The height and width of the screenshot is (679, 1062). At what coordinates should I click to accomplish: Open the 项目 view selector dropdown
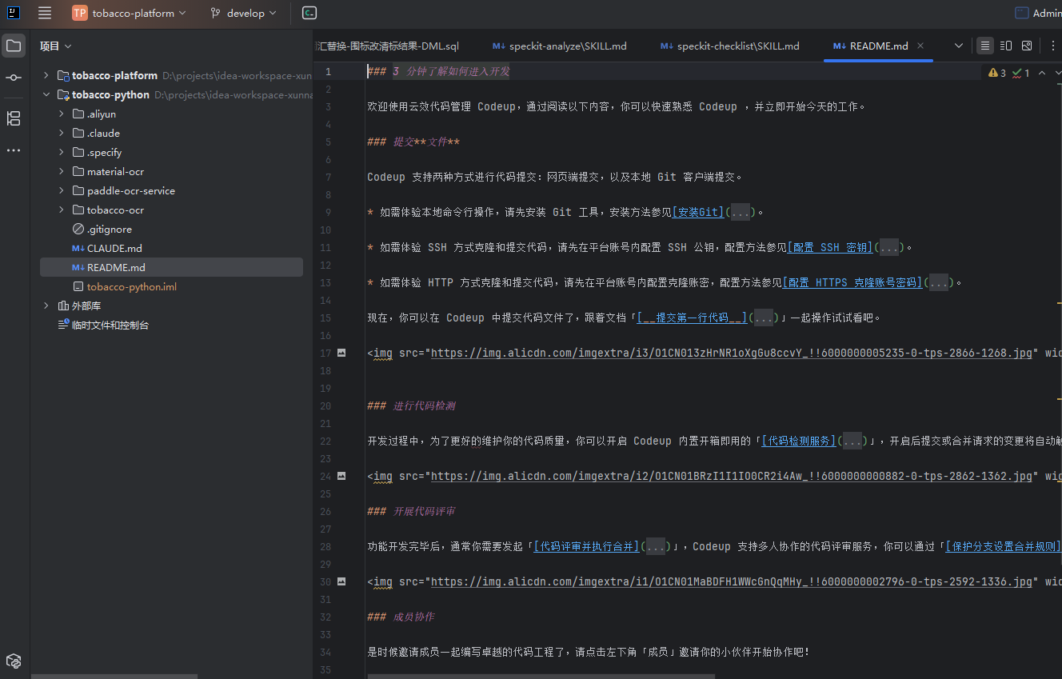point(56,46)
